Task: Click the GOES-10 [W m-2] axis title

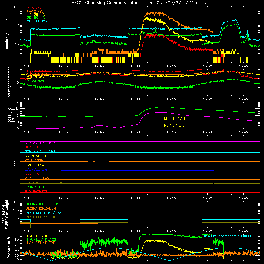Action: tap(11, 115)
